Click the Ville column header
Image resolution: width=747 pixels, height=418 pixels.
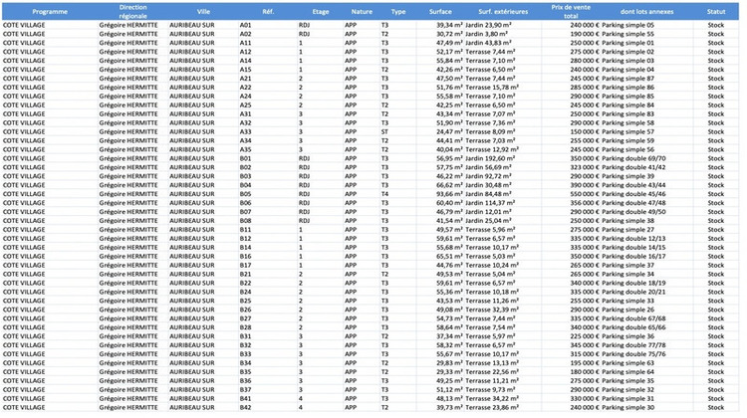coord(203,11)
